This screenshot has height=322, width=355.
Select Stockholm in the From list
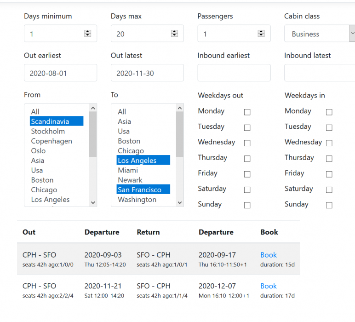[x=48, y=132]
